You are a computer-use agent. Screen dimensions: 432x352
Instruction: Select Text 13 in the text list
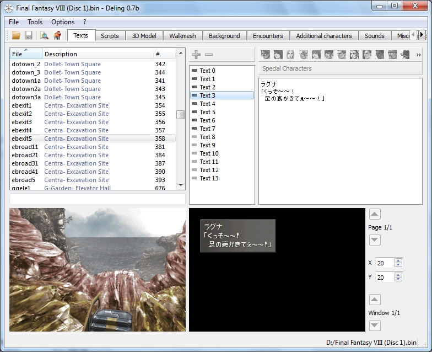222,178
